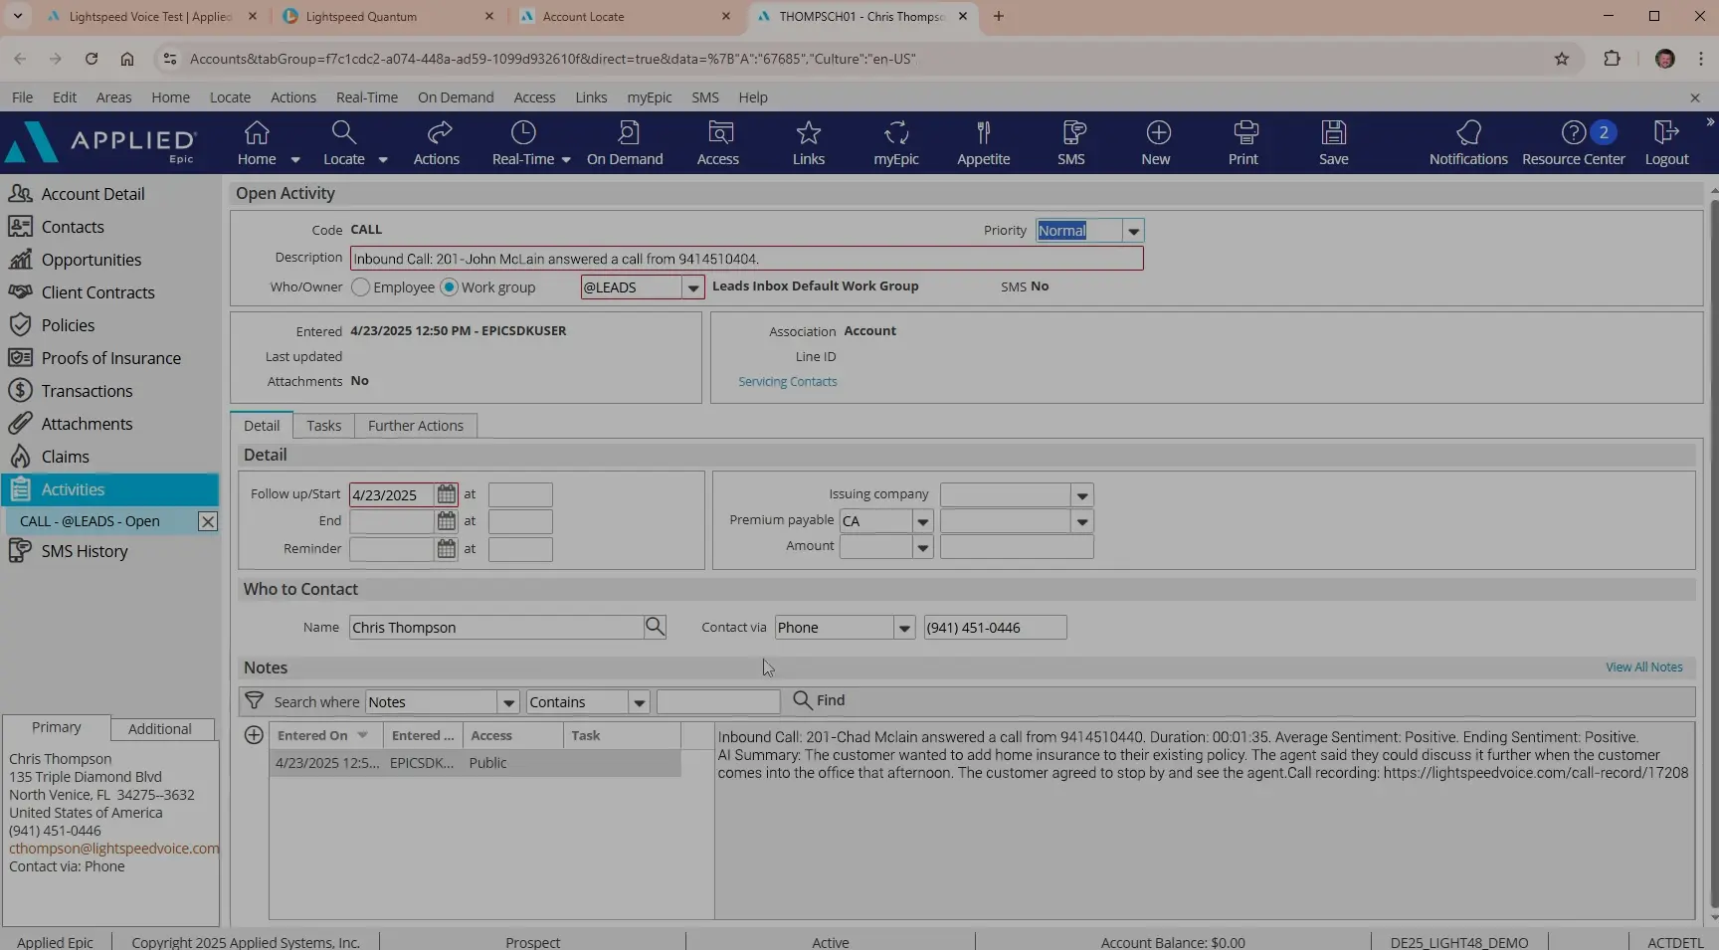
Task: Select the Employee radio button
Action: click(360, 286)
